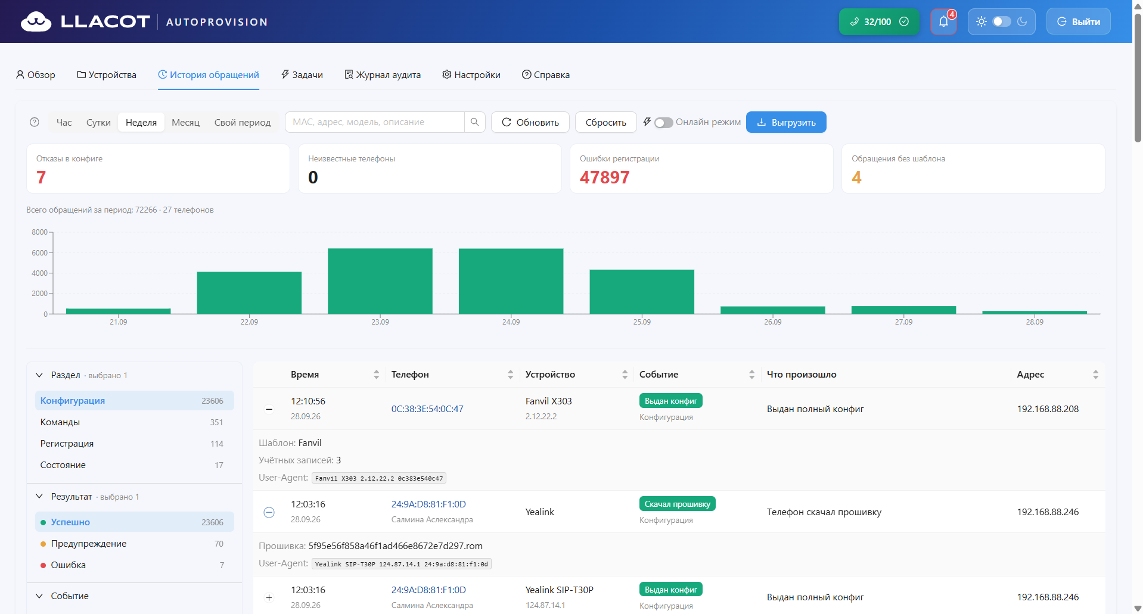1143x614 pixels.
Task: Click the 23.09 chart bar
Action: pyautogui.click(x=380, y=281)
